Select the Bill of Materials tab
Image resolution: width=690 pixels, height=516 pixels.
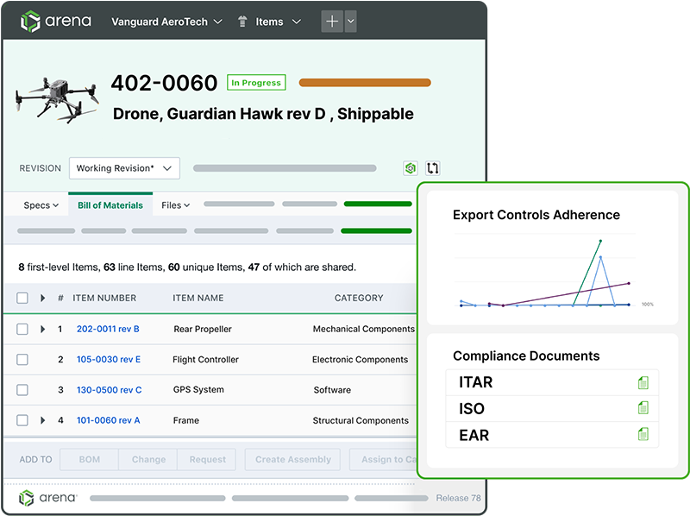click(x=110, y=205)
